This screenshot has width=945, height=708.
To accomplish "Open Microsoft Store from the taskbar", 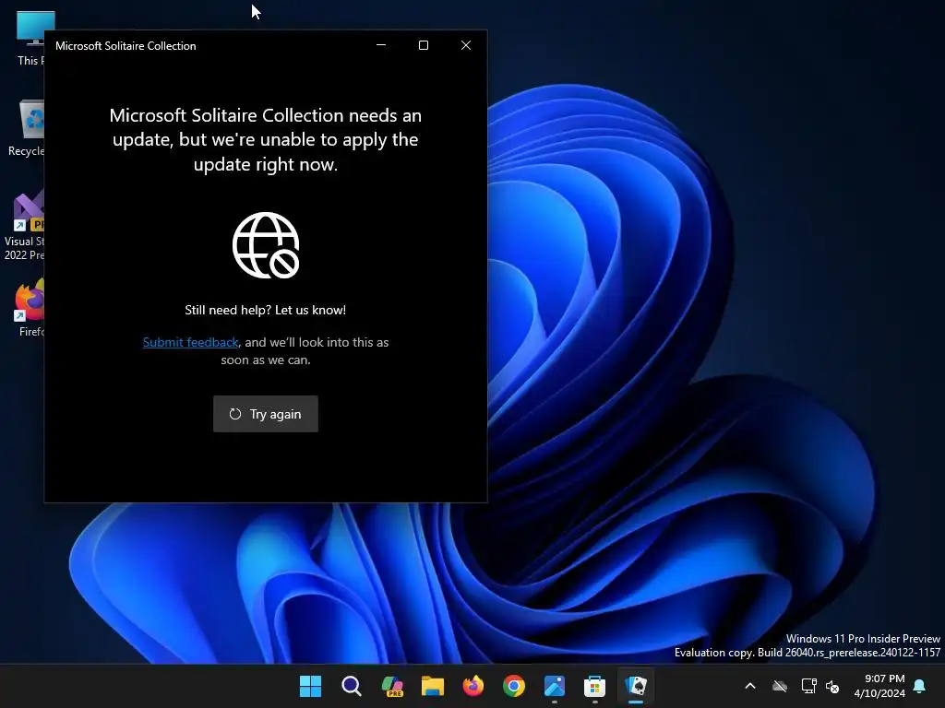I will (x=595, y=686).
